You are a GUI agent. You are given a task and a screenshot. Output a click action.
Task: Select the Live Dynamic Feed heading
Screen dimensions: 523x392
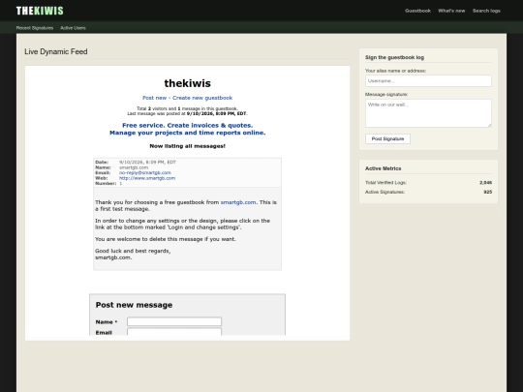56,51
